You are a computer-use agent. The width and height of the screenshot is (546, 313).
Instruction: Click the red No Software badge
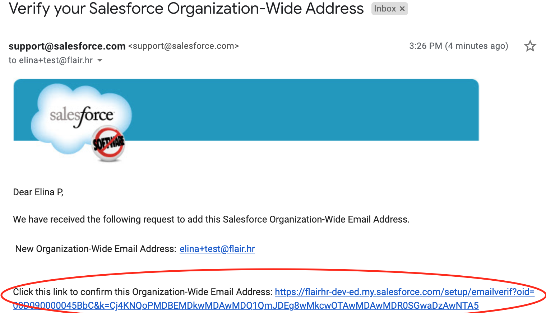point(108,143)
